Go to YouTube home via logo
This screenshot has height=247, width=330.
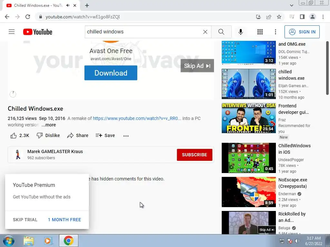pyautogui.click(x=38, y=32)
